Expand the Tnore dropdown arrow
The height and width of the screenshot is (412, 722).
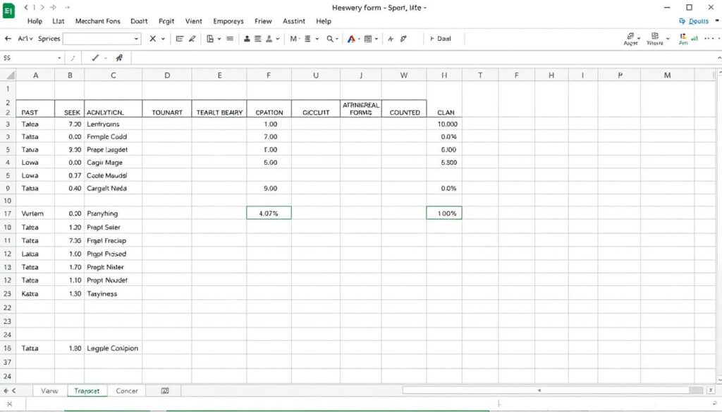click(668, 39)
